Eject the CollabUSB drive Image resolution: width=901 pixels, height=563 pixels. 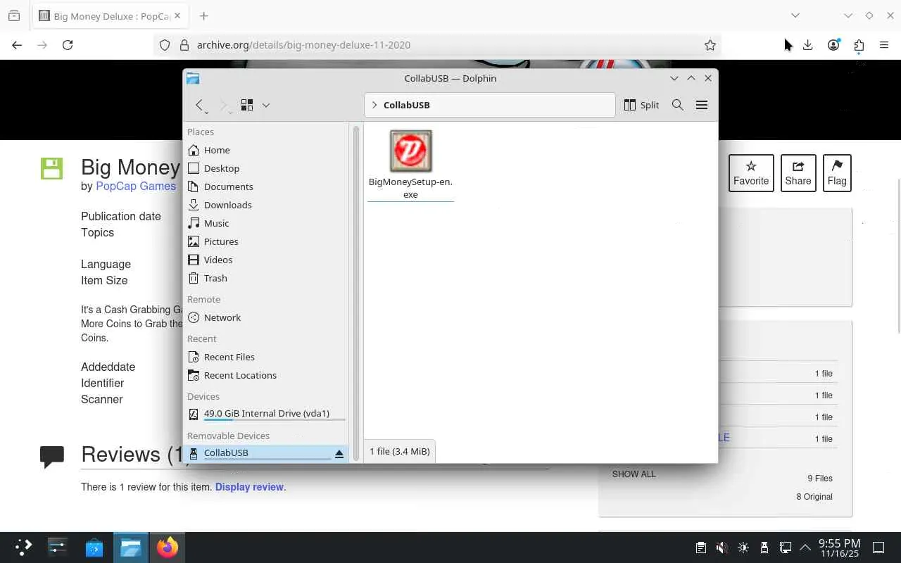pos(339,453)
